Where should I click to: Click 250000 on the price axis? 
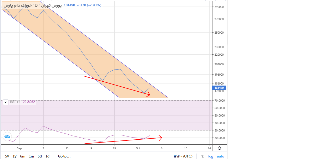pyautogui.click(x=219, y=33)
